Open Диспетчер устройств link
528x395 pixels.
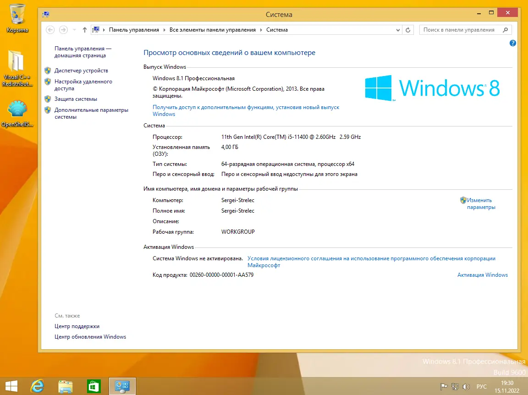point(81,71)
